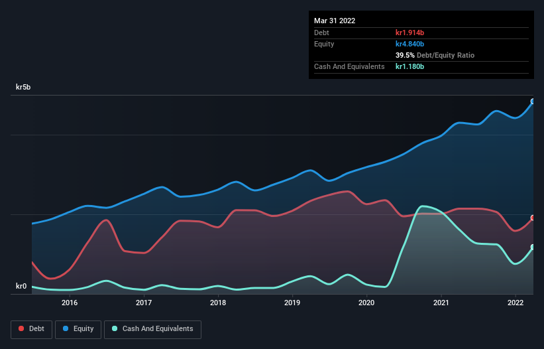Click the 2019 x-axis label
Screen dimensions: 544x349
coord(292,303)
